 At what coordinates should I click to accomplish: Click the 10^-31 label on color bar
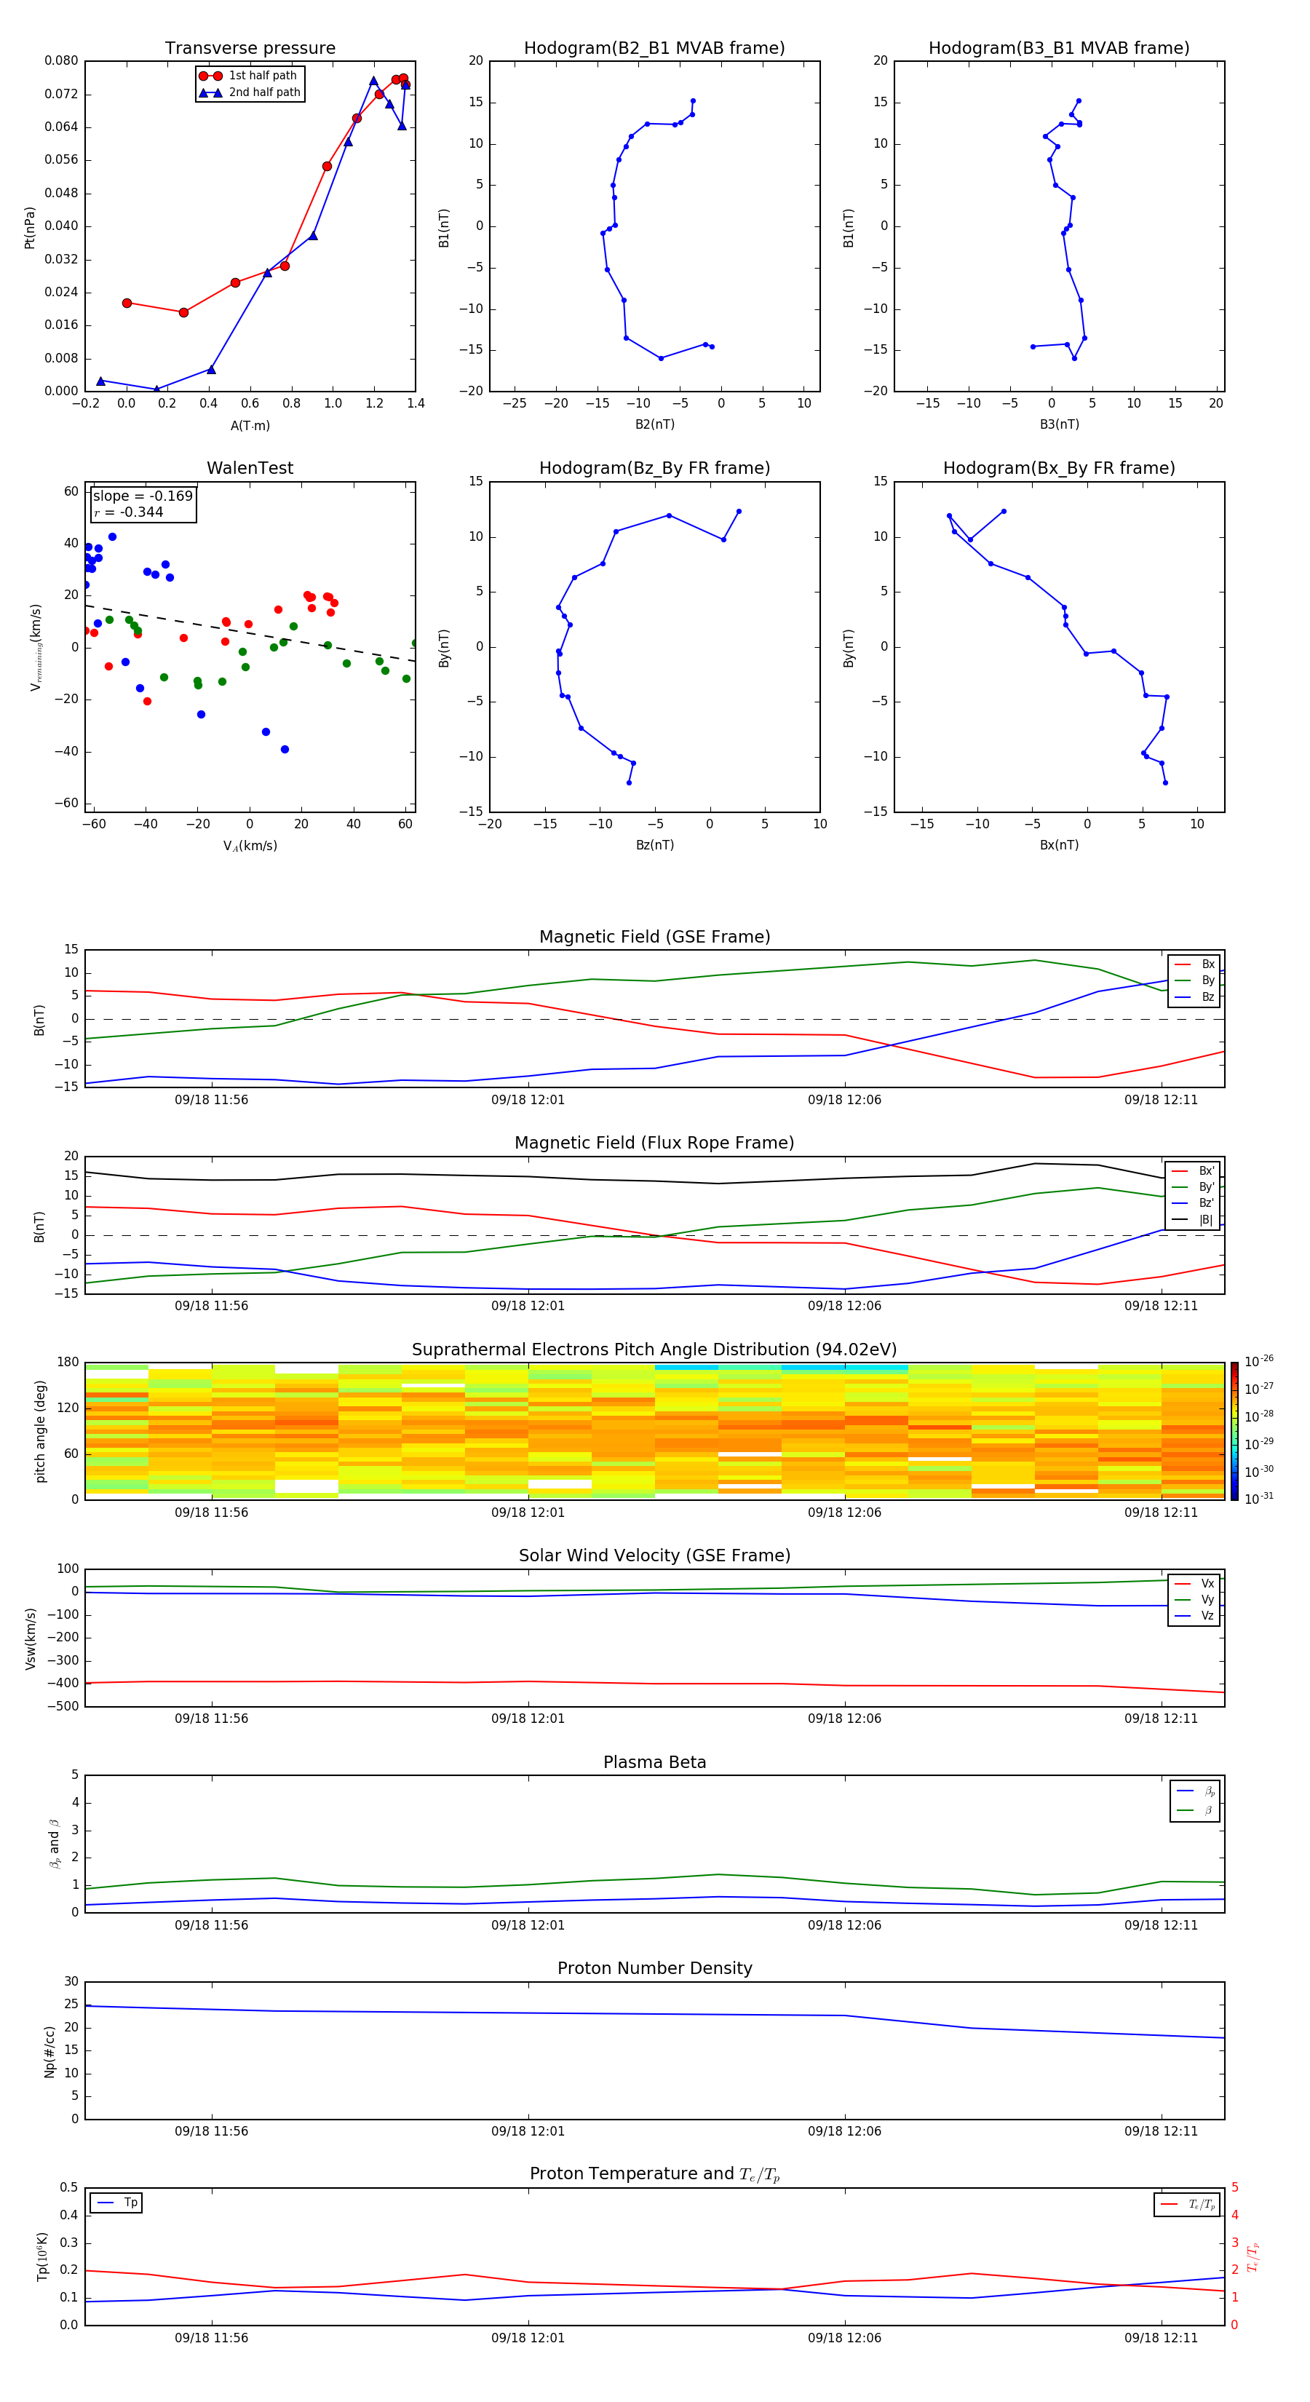[1259, 1499]
